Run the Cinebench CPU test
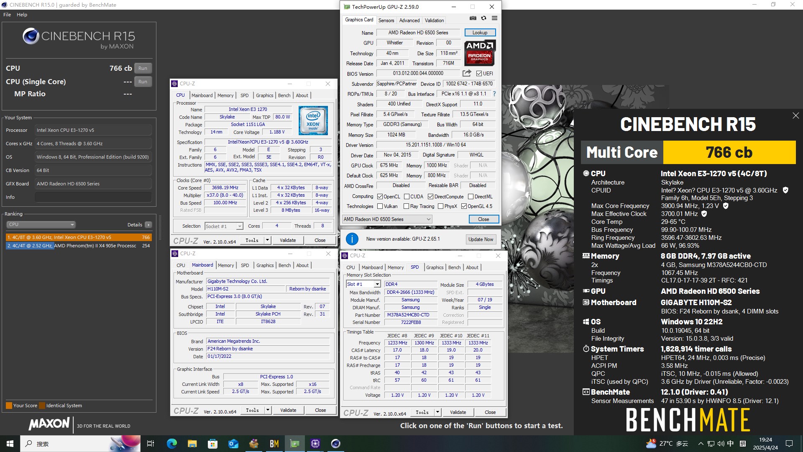 [x=143, y=68]
